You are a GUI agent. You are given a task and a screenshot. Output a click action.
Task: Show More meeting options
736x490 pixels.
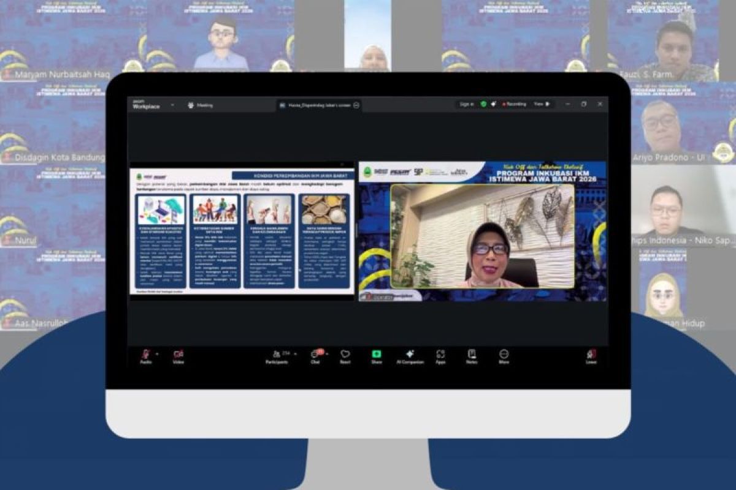[504, 356]
